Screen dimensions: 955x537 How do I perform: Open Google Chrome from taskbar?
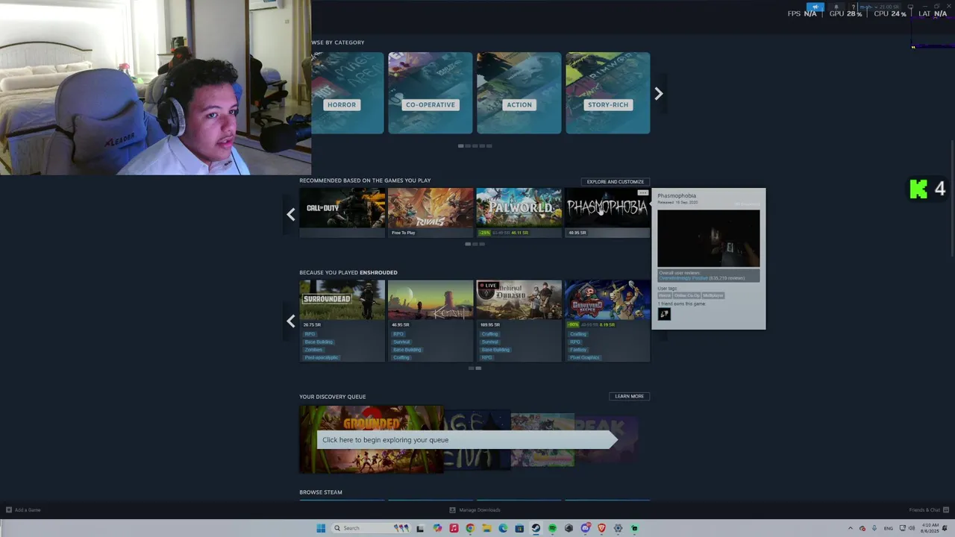tap(470, 528)
